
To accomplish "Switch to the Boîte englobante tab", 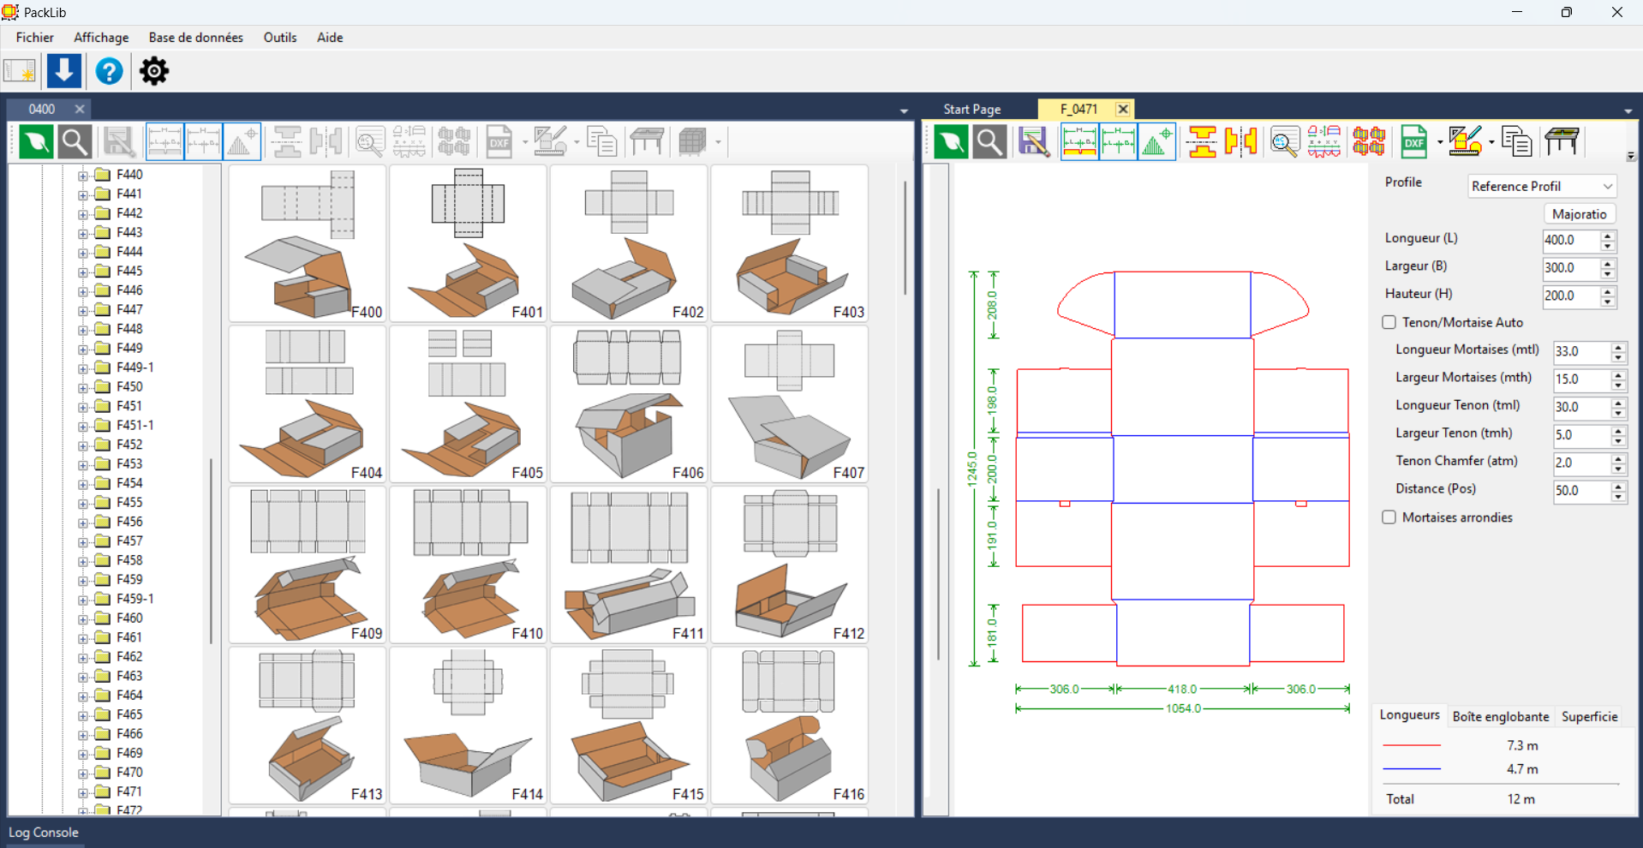I will (1501, 716).
